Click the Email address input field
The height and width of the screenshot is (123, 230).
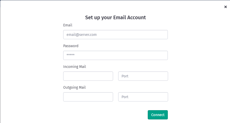pos(115,35)
